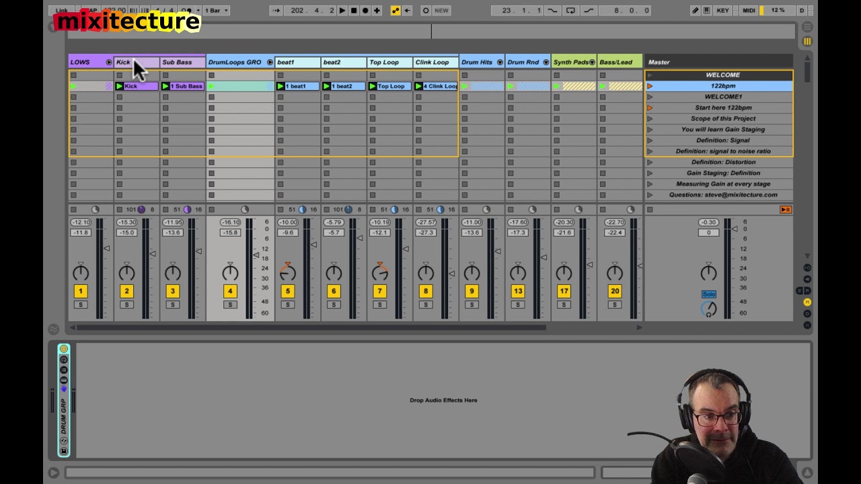The image size is (861, 484).
Task: Expand the Drum Rnd group track
Action: click(546, 63)
